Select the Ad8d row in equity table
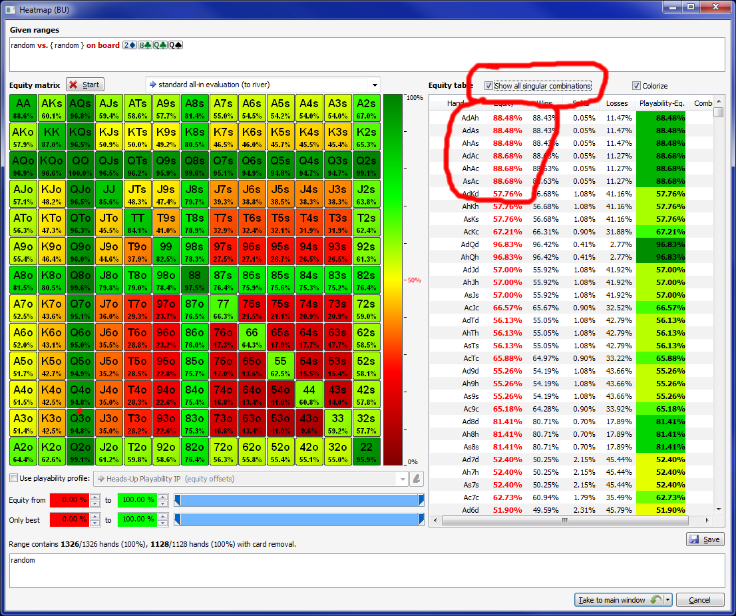This screenshot has width=736, height=616. tap(571, 422)
